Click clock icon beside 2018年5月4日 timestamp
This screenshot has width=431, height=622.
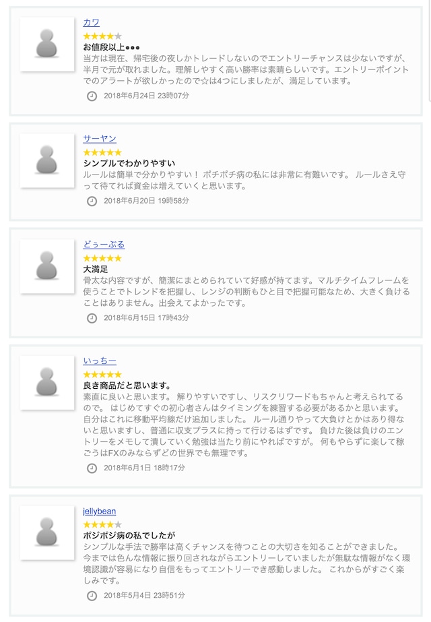pyautogui.click(x=92, y=596)
